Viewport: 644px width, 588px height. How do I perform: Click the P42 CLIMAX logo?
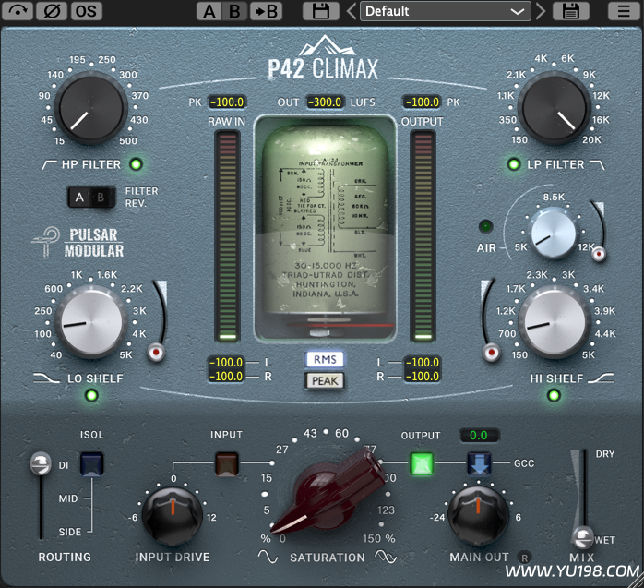pyautogui.click(x=324, y=58)
